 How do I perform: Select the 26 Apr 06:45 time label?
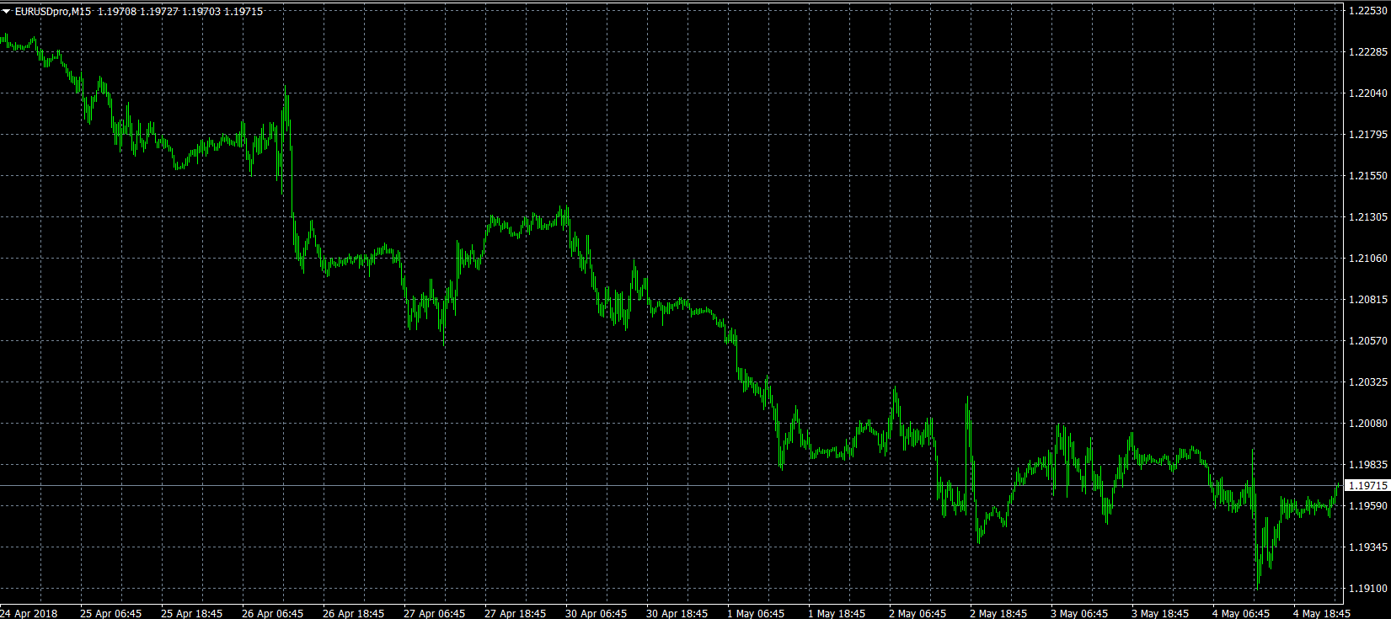pos(273,613)
